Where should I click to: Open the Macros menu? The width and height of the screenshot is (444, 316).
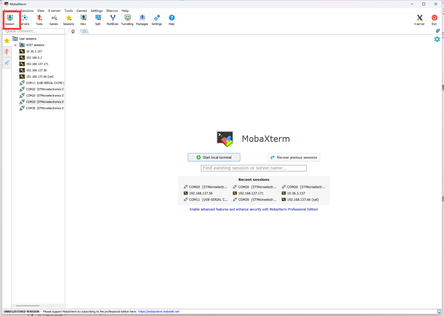[112, 11]
